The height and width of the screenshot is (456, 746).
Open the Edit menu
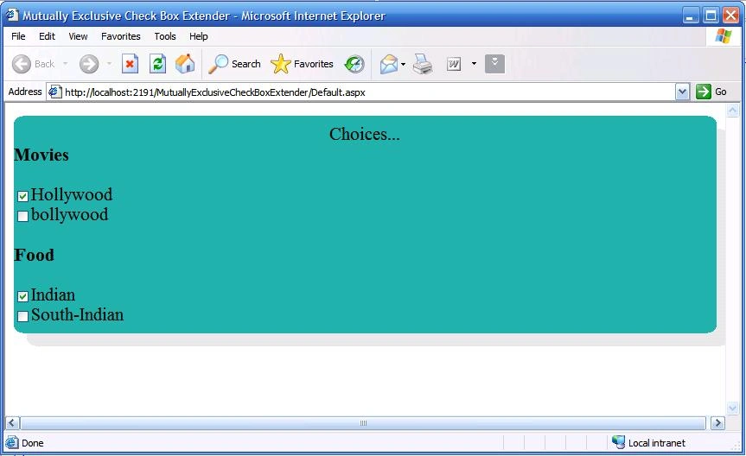(47, 36)
